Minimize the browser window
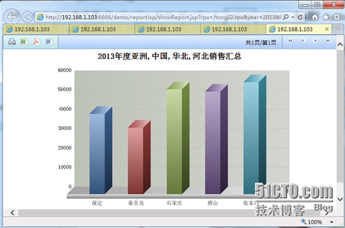This screenshot has width=345, height=228. pos(305,4)
